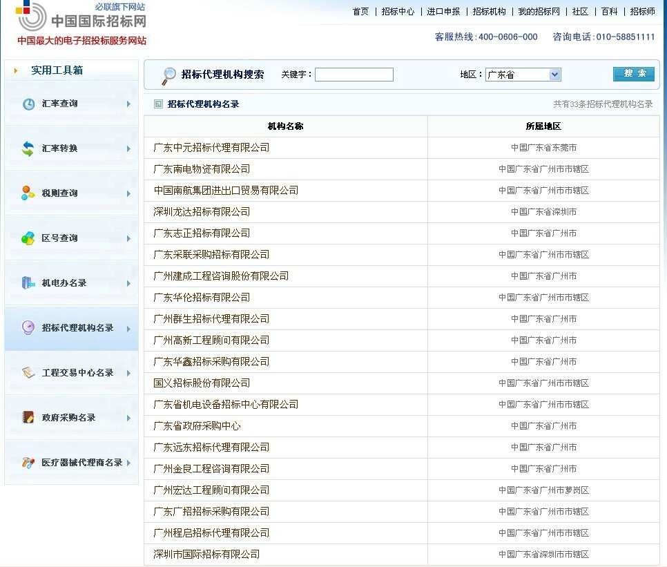This screenshot has height=567, width=667.
Task: Click the exchange rate query clock icon
Action: 28,104
